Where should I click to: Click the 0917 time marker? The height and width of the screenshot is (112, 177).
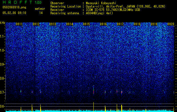pyautogui.click(x=120, y=24)
